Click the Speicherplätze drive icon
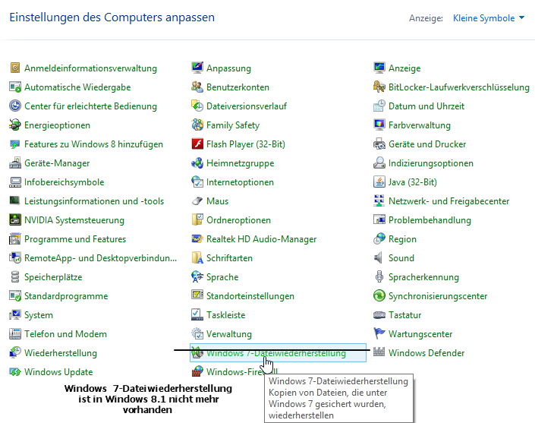 (x=15, y=277)
